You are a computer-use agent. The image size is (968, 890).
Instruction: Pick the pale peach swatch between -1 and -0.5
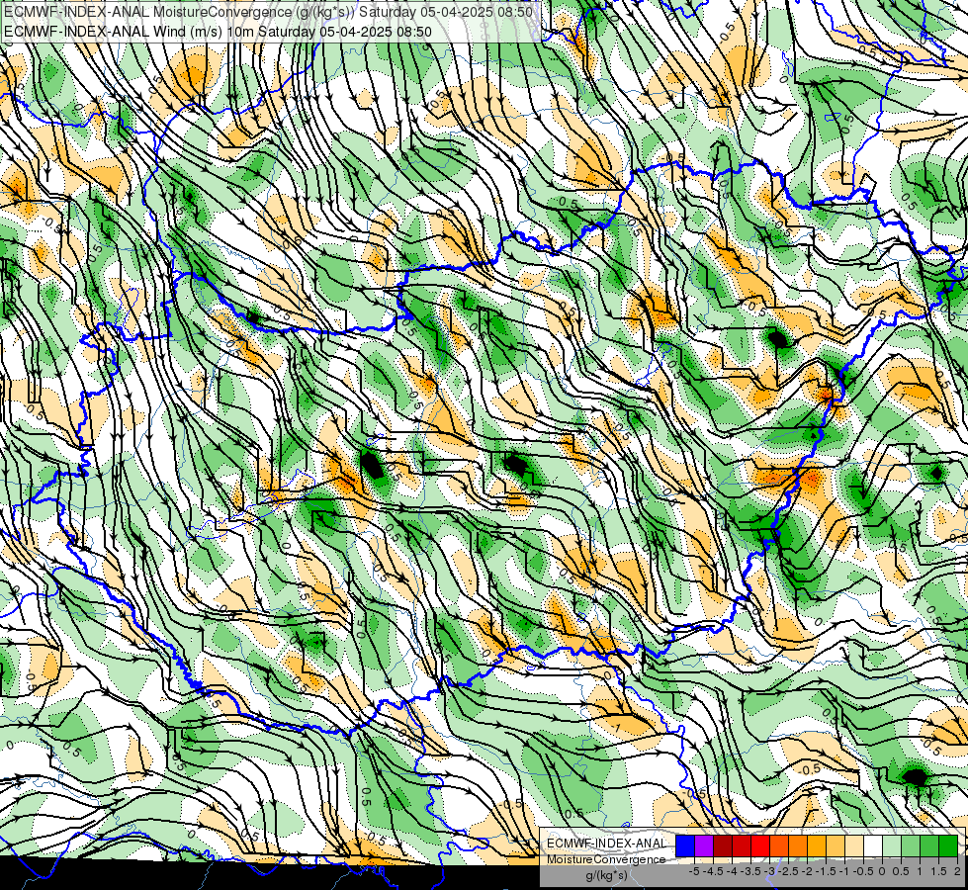click(855, 846)
